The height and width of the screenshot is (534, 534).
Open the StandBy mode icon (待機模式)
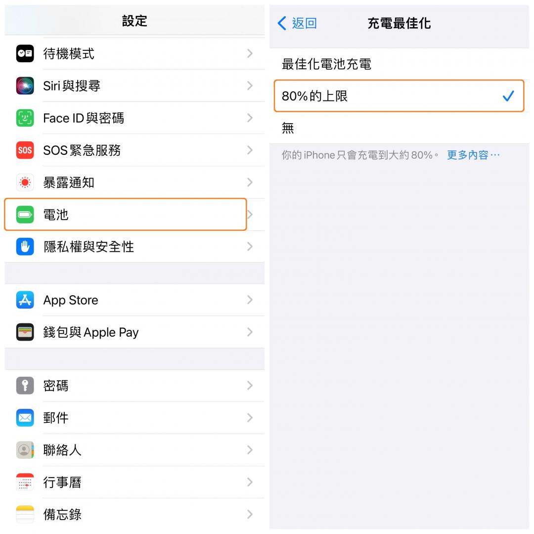tap(25, 53)
